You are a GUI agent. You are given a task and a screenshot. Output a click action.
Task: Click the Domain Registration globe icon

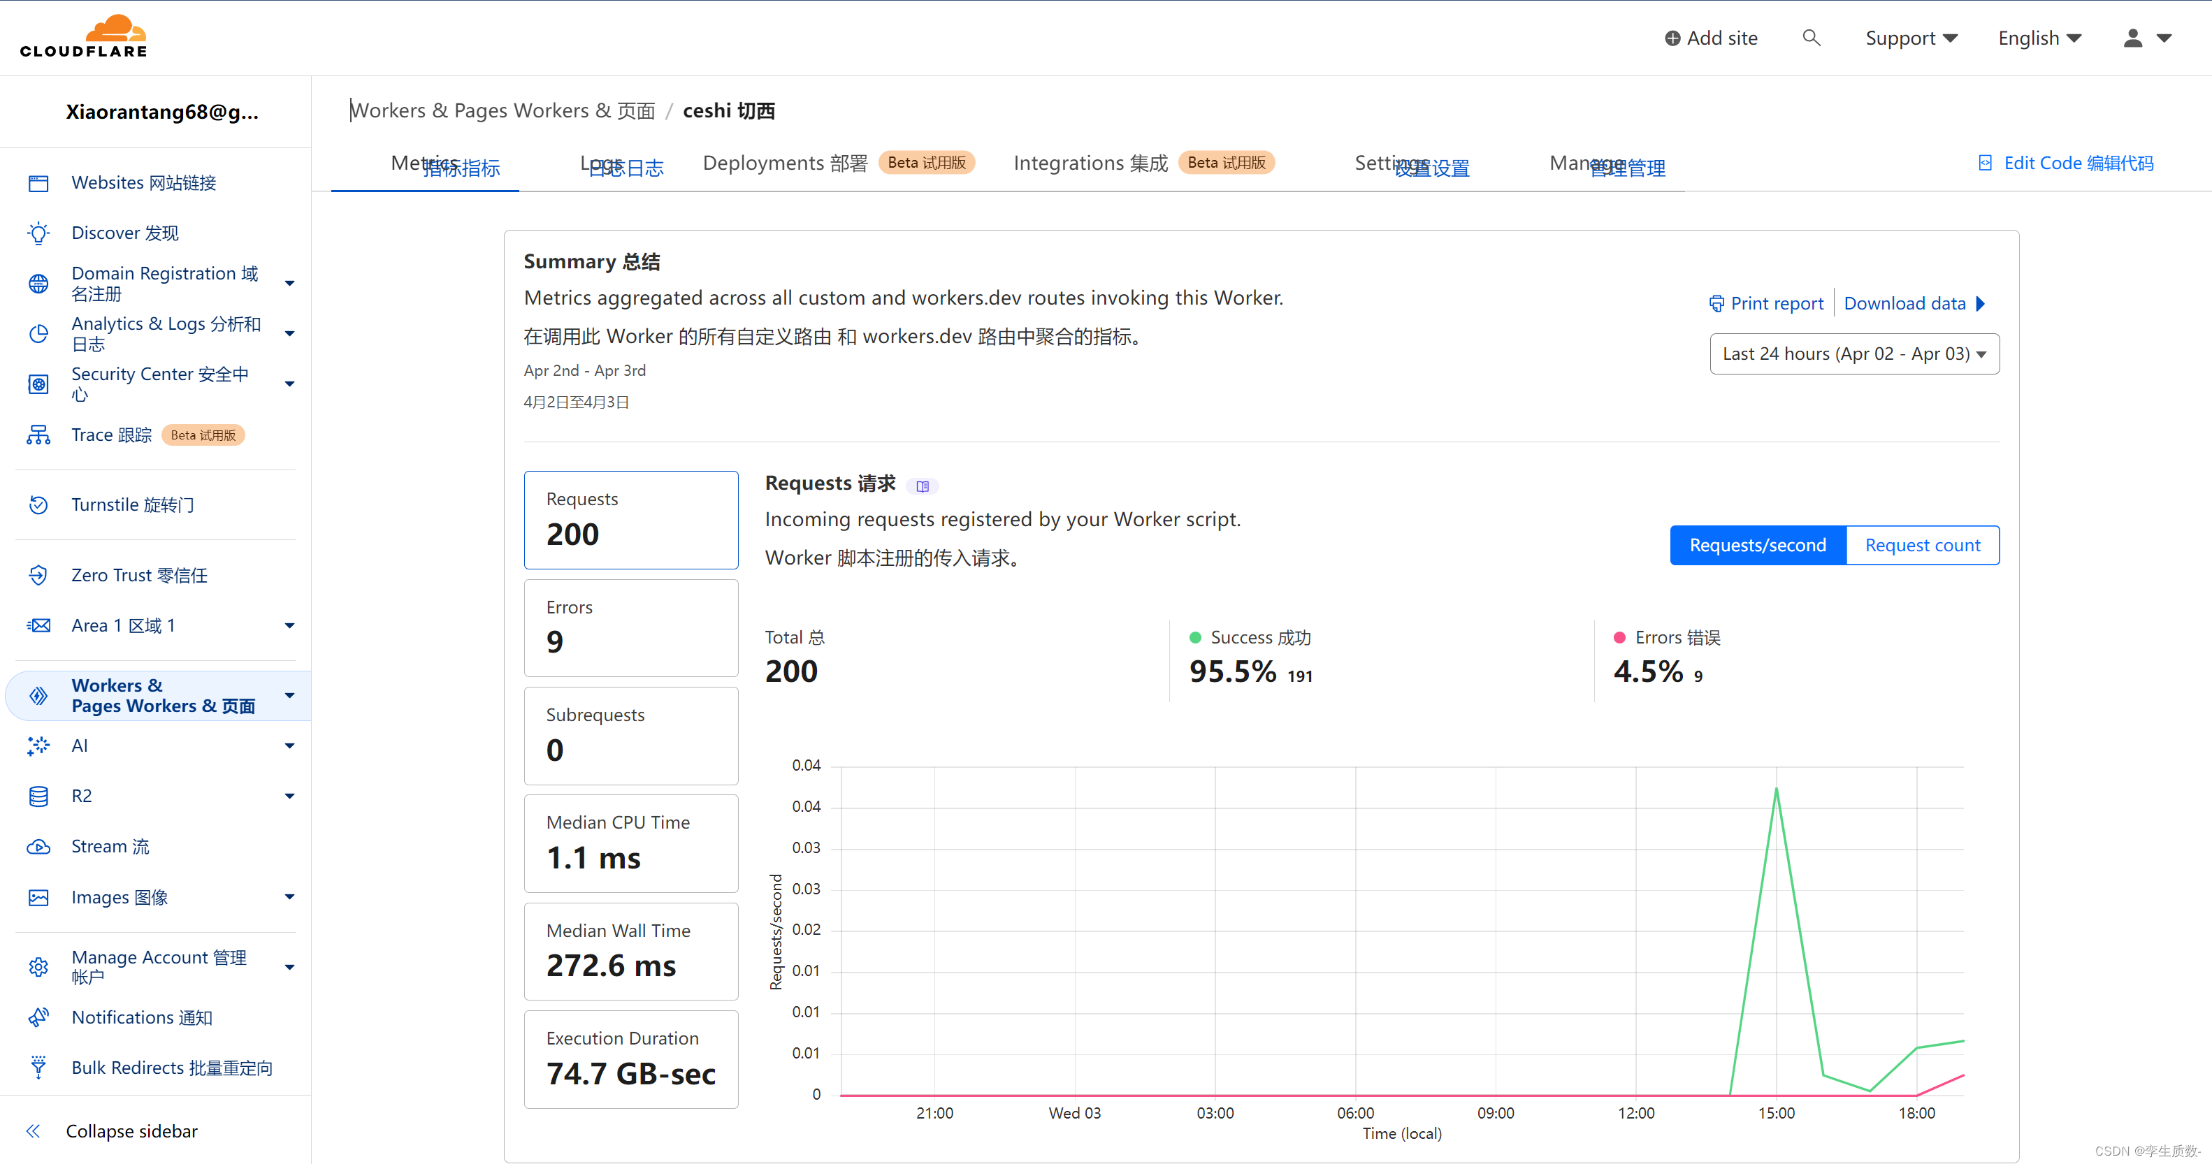(38, 283)
